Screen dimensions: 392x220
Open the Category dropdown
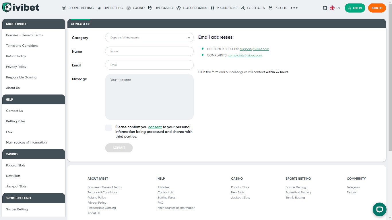click(150, 38)
